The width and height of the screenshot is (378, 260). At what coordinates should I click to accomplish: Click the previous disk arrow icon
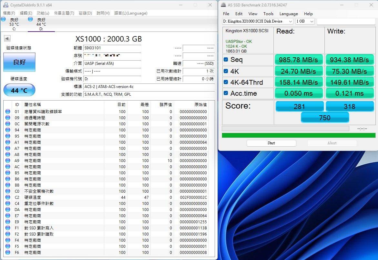coord(7,39)
